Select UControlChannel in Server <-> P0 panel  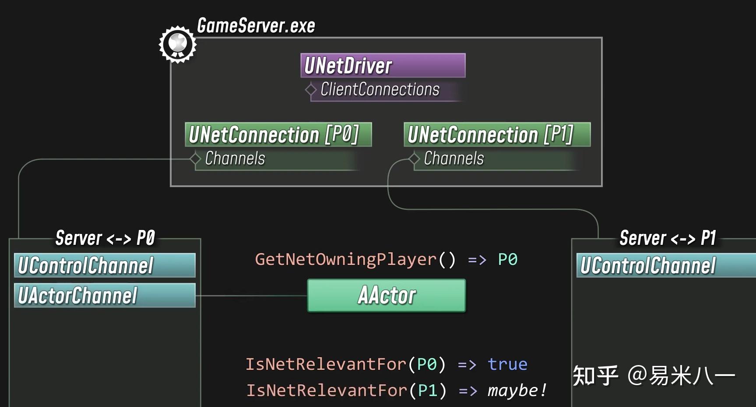(x=105, y=265)
